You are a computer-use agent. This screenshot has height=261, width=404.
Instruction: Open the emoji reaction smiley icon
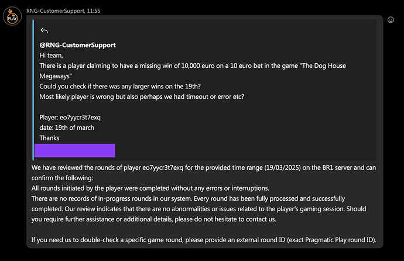coord(391,19)
